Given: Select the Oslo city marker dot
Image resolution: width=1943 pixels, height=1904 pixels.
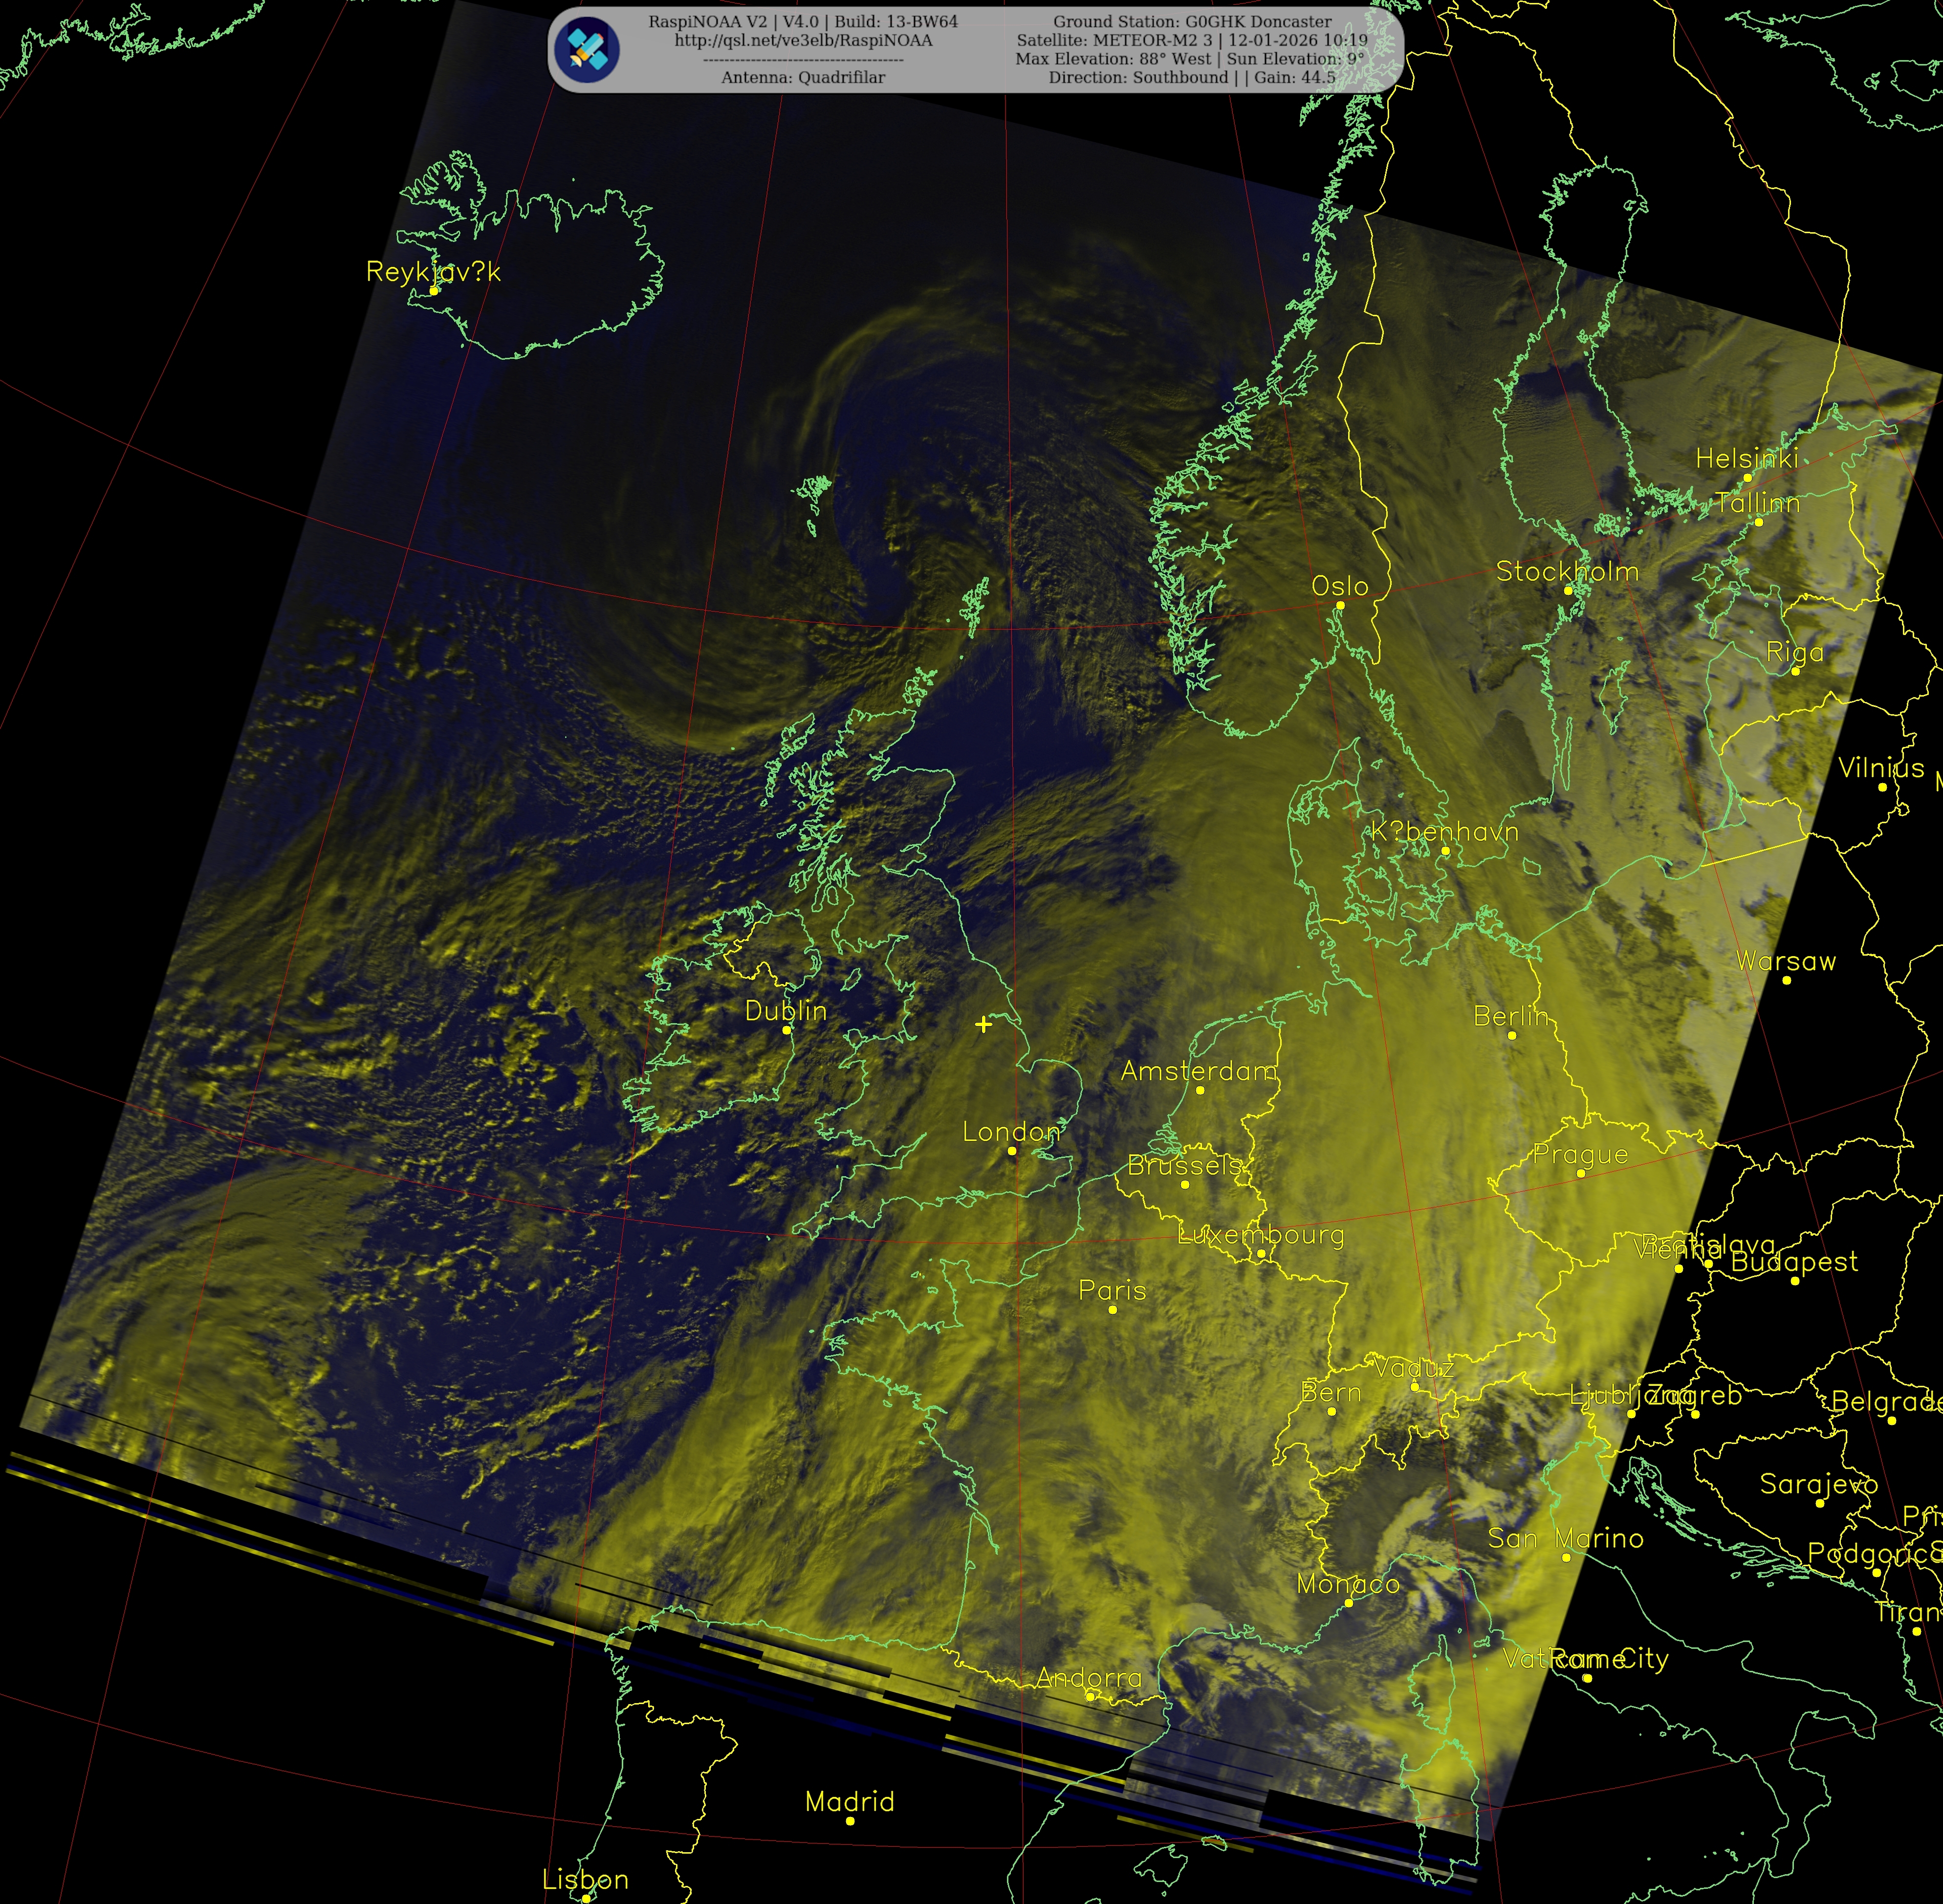Looking at the screenshot, I should click(x=1340, y=605).
